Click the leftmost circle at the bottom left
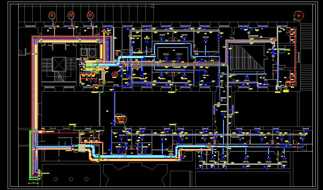This screenshot has width=323, height=190. click(56, 179)
